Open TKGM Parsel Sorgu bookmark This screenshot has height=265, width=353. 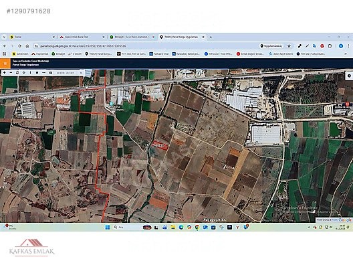coord(98,54)
